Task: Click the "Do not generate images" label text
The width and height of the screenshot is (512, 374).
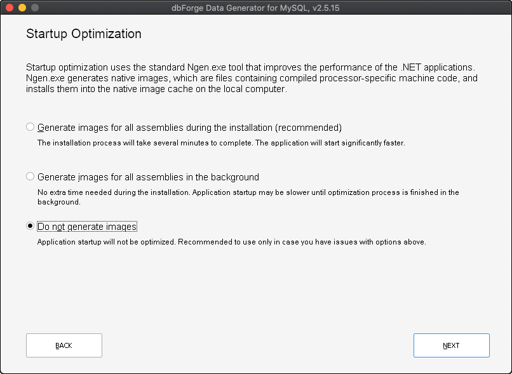Action: click(x=87, y=226)
